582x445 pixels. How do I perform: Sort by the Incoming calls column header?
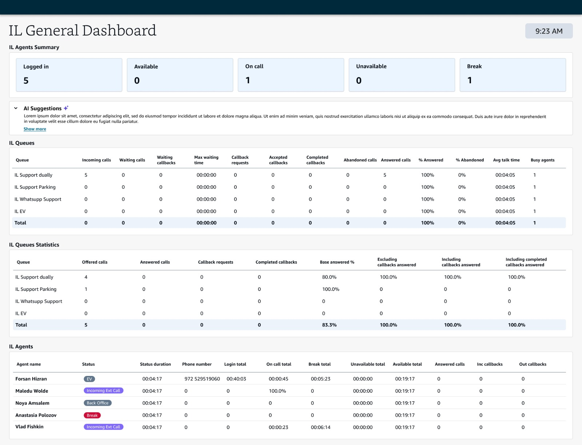(96, 160)
